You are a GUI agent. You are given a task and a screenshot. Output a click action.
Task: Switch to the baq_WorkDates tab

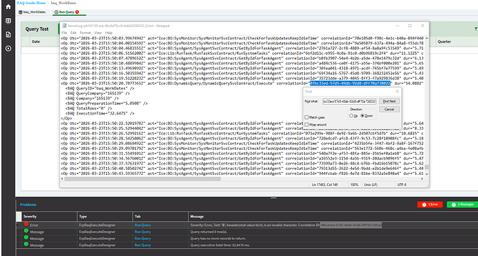[x=33, y=12]
